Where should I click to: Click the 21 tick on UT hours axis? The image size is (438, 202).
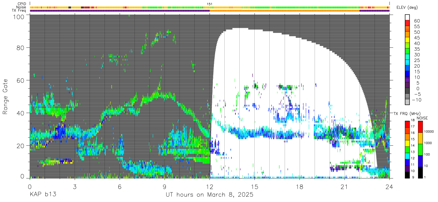coord(344,186)
